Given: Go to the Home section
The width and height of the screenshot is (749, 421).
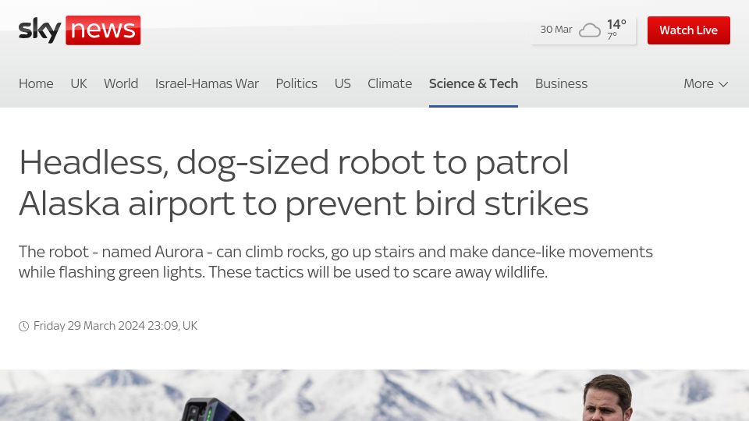Looking at the screenshot, I should click(36, 83).
